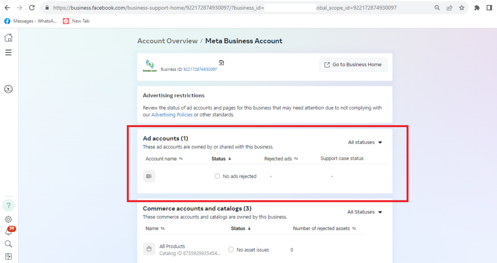Sort commerce catalogs by Status
This screenshot has height=263, width=497.
241,229
